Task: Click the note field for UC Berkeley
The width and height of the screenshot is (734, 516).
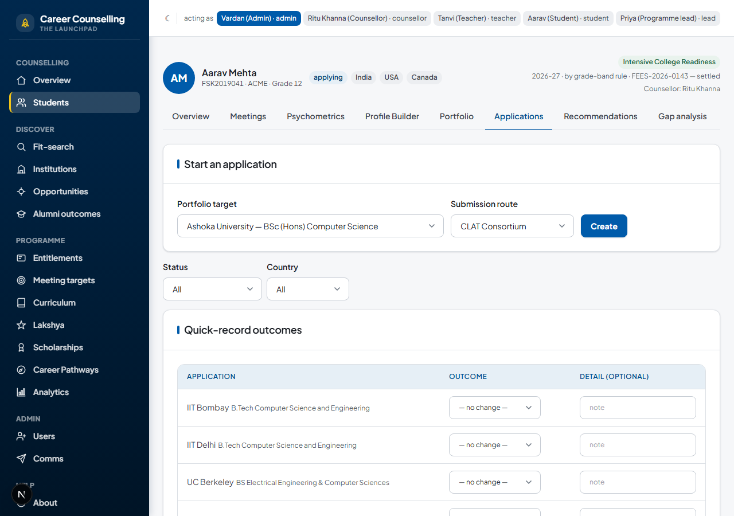Action: click(x=638, y=482)
